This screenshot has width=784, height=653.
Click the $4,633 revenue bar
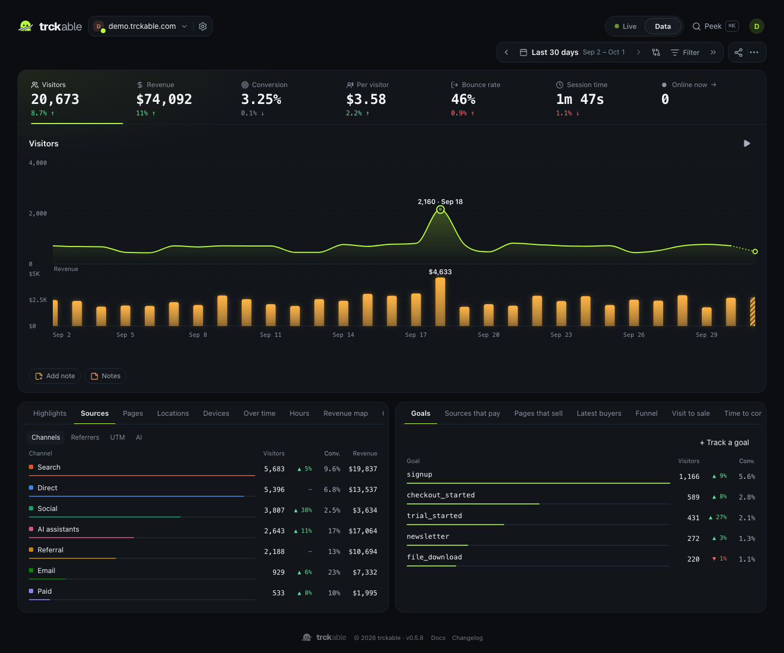[440, 301]
